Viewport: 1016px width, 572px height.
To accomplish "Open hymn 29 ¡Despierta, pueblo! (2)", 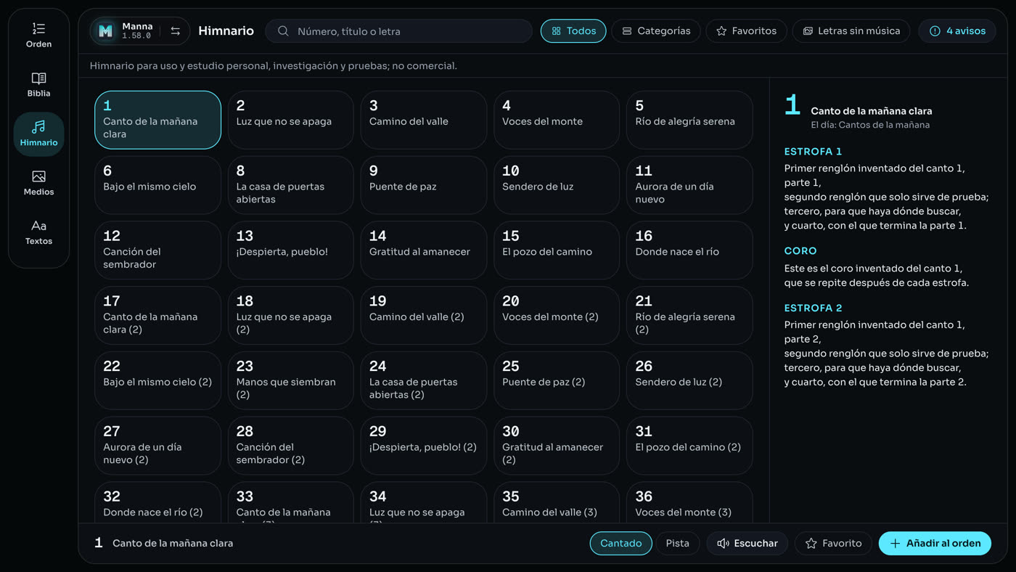I will [x=424, y=446].
